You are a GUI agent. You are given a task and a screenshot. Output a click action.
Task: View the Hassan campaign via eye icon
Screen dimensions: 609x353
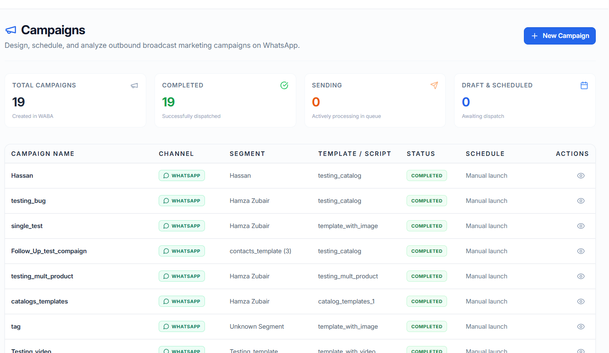[581, 176]
